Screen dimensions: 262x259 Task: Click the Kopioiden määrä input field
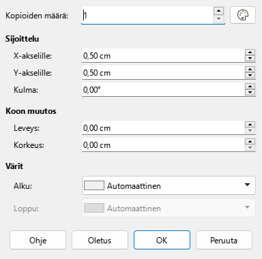[147, 15]
